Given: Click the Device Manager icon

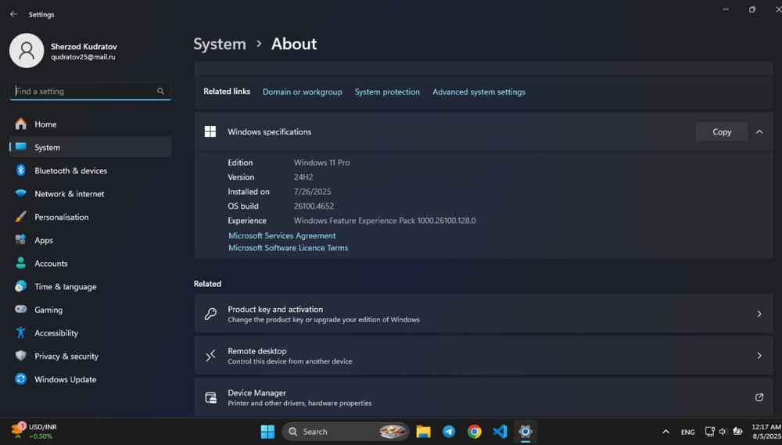Looking at the screenshot, I should click(x=210, y=397).
